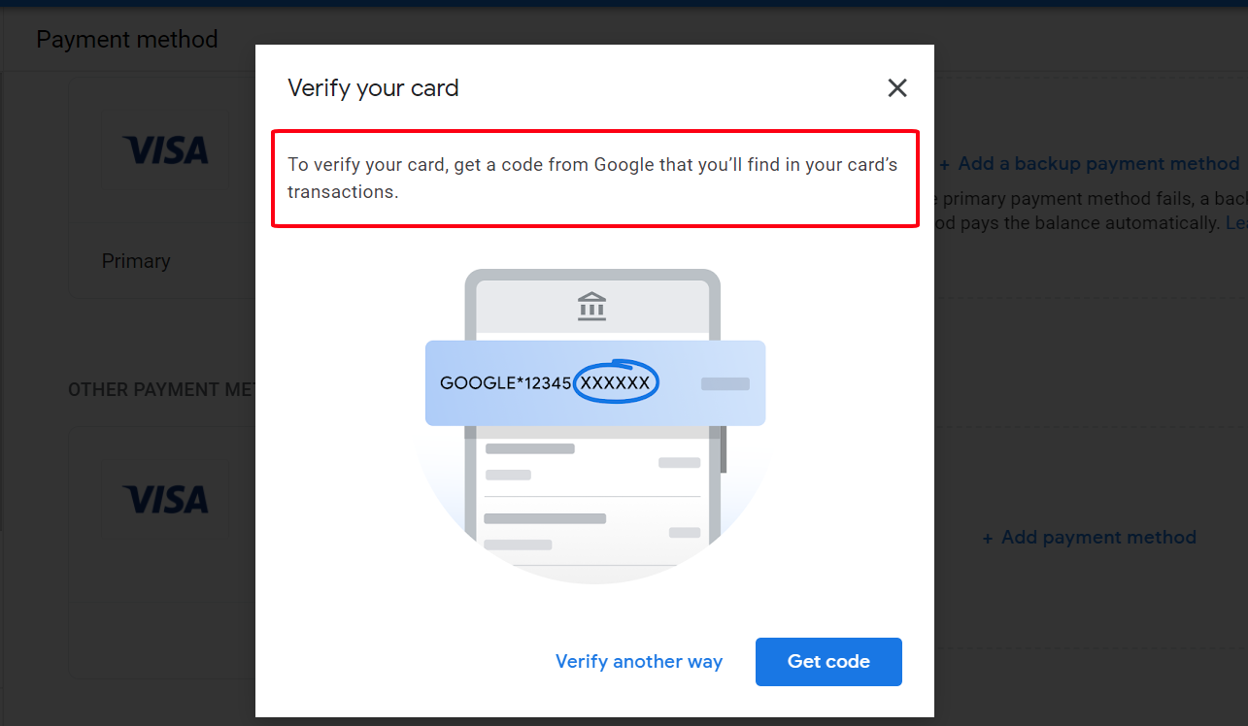Click the VISA logo on the Primary card
Viewport: 1248px width, 726px height.
(165, 150)
